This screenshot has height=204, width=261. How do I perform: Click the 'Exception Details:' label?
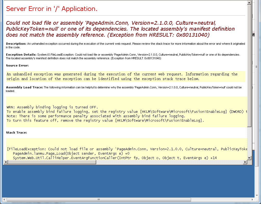point(21,55)
